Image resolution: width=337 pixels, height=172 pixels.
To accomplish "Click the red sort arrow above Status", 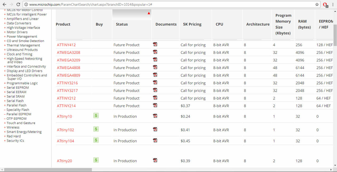I will pos(149,13).
